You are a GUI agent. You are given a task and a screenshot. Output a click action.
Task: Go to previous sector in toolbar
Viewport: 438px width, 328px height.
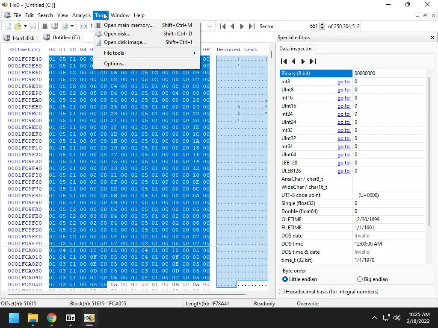pos(232,26)
